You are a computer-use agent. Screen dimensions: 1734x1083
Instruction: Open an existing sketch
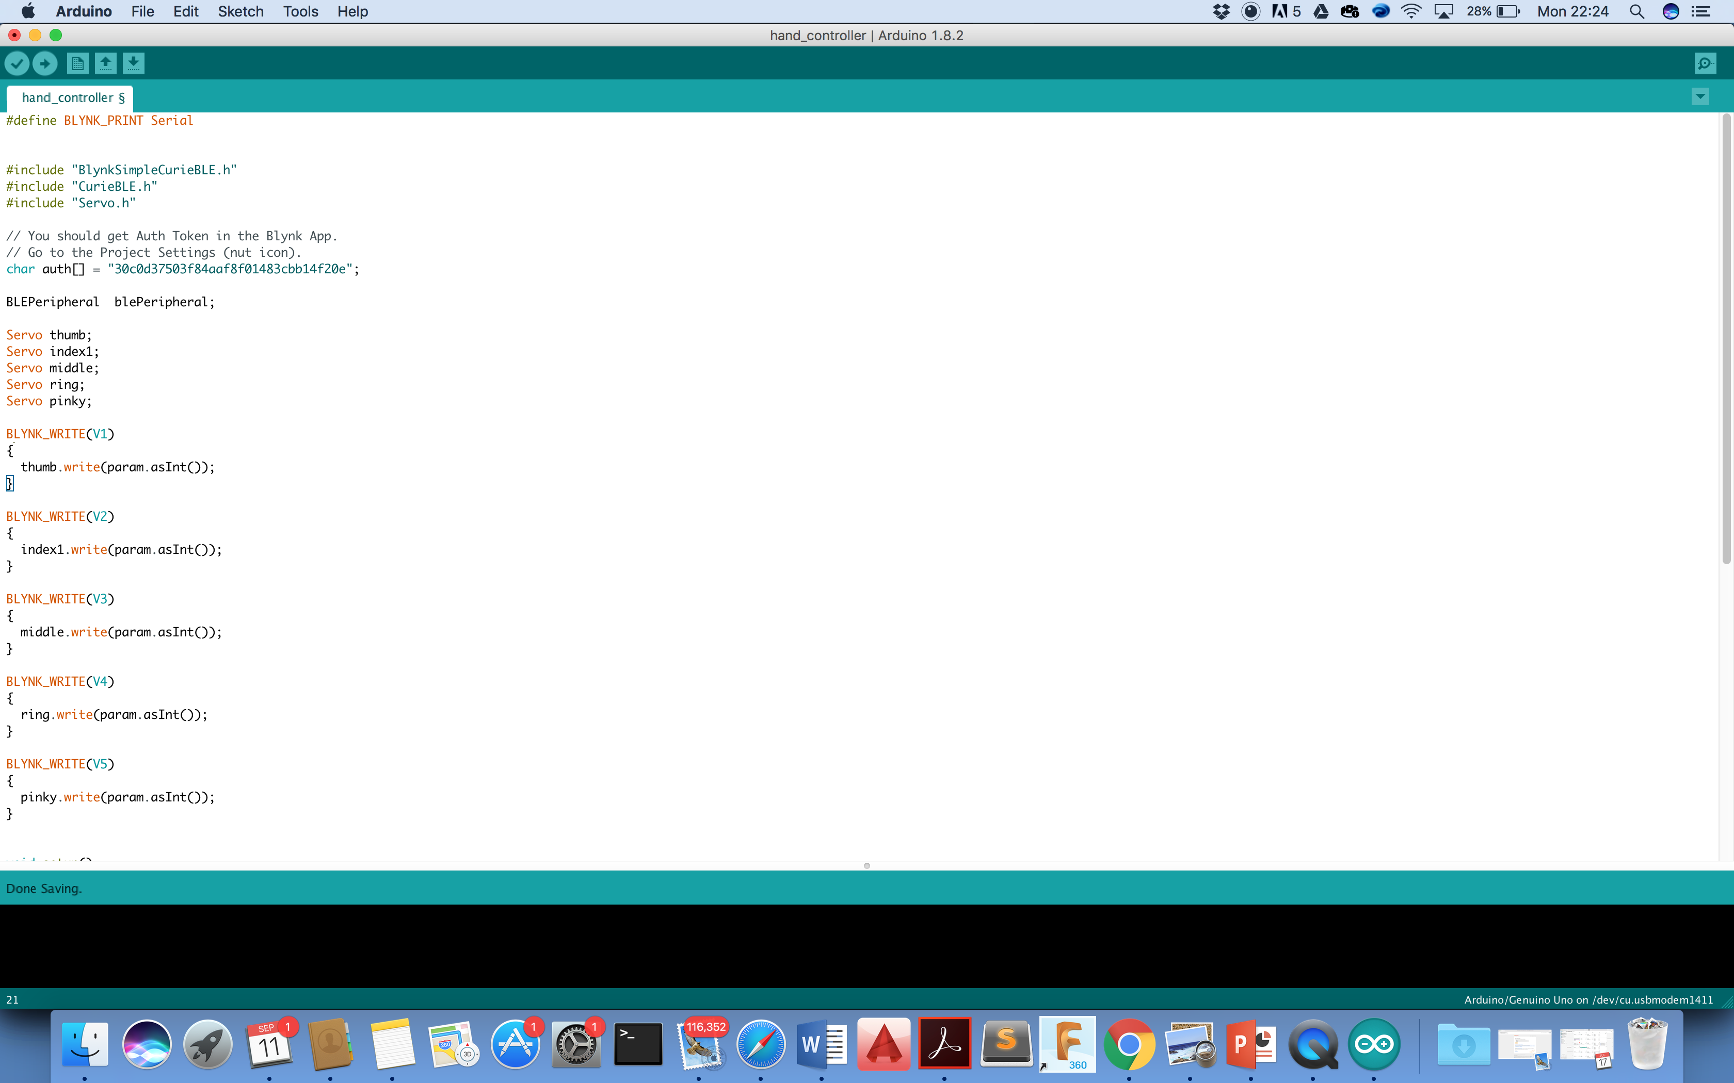(105, 64)
